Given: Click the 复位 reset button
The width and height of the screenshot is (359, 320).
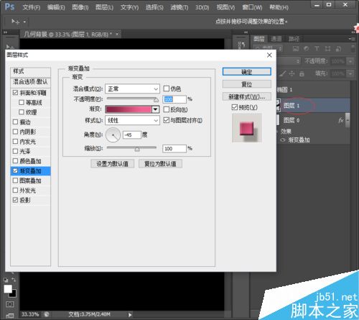Looking at the screenshot, I should (247, 84).
